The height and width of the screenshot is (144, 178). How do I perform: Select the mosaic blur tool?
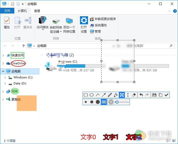122,95
